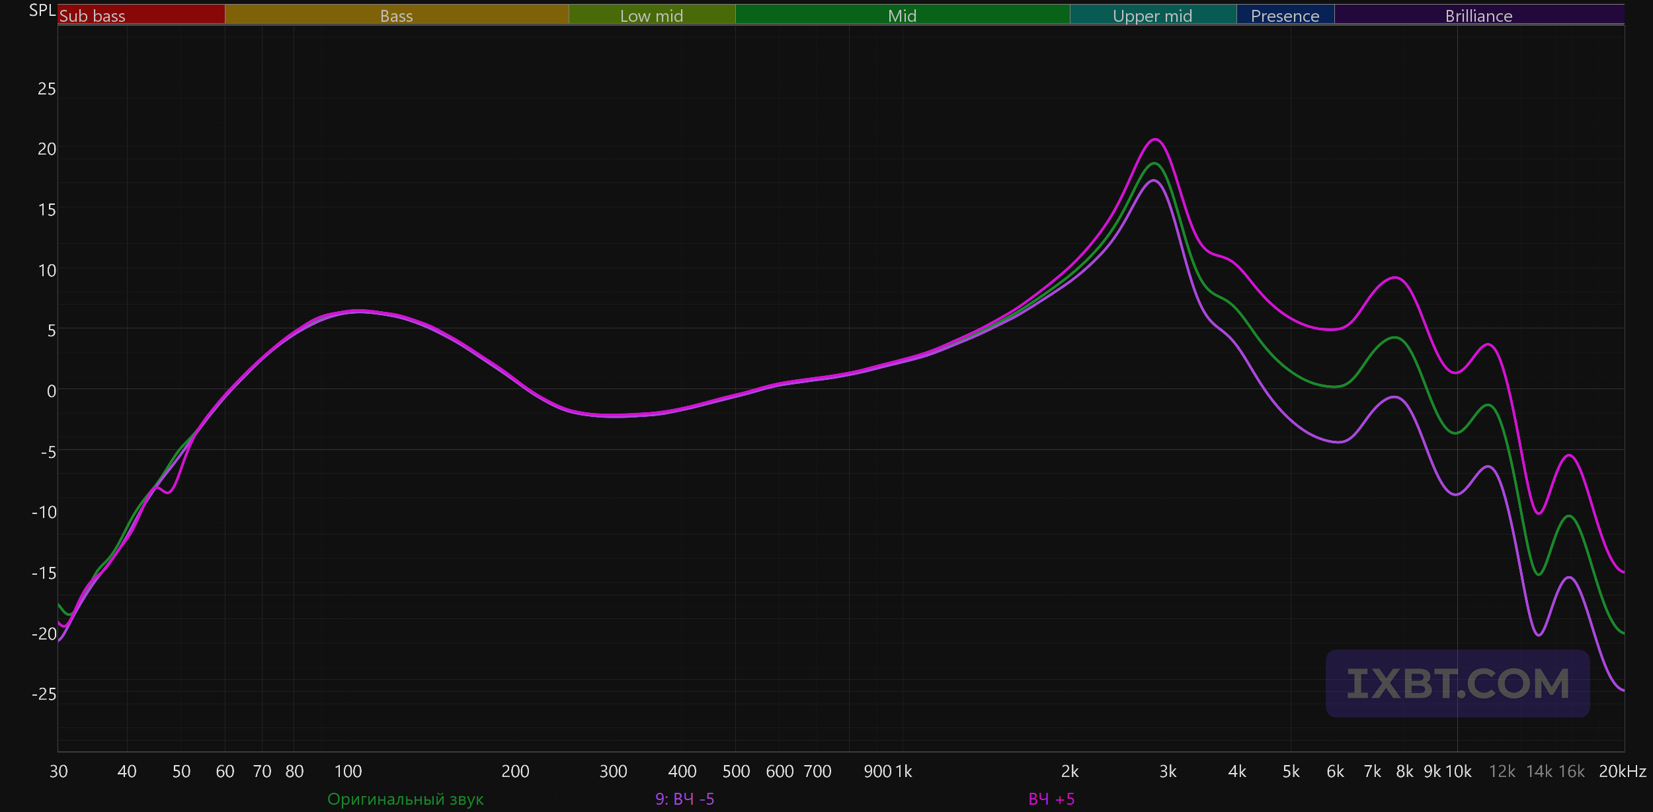Click the Low mid band header
The height and width of the screenshot is (812, 1653).
coord(651,16)
